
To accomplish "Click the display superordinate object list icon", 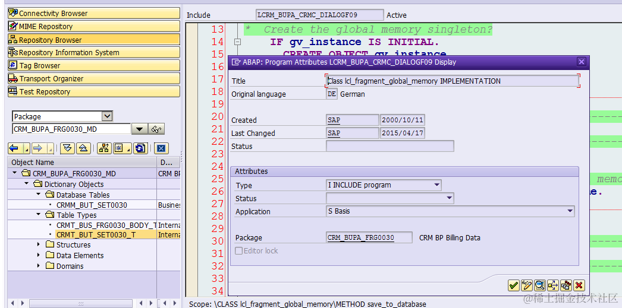I will point(104,148).
